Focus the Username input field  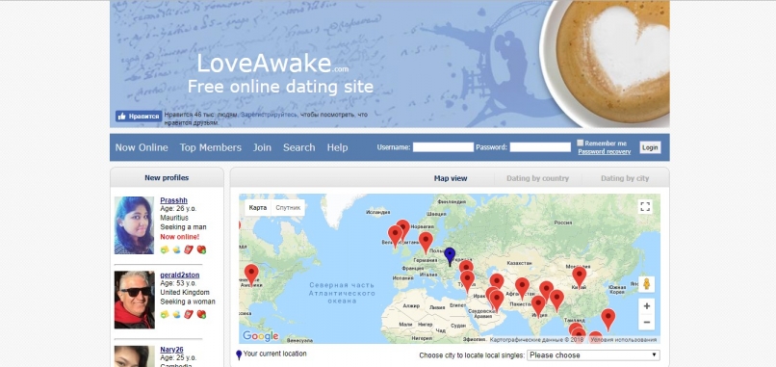[x=443, y=147]
